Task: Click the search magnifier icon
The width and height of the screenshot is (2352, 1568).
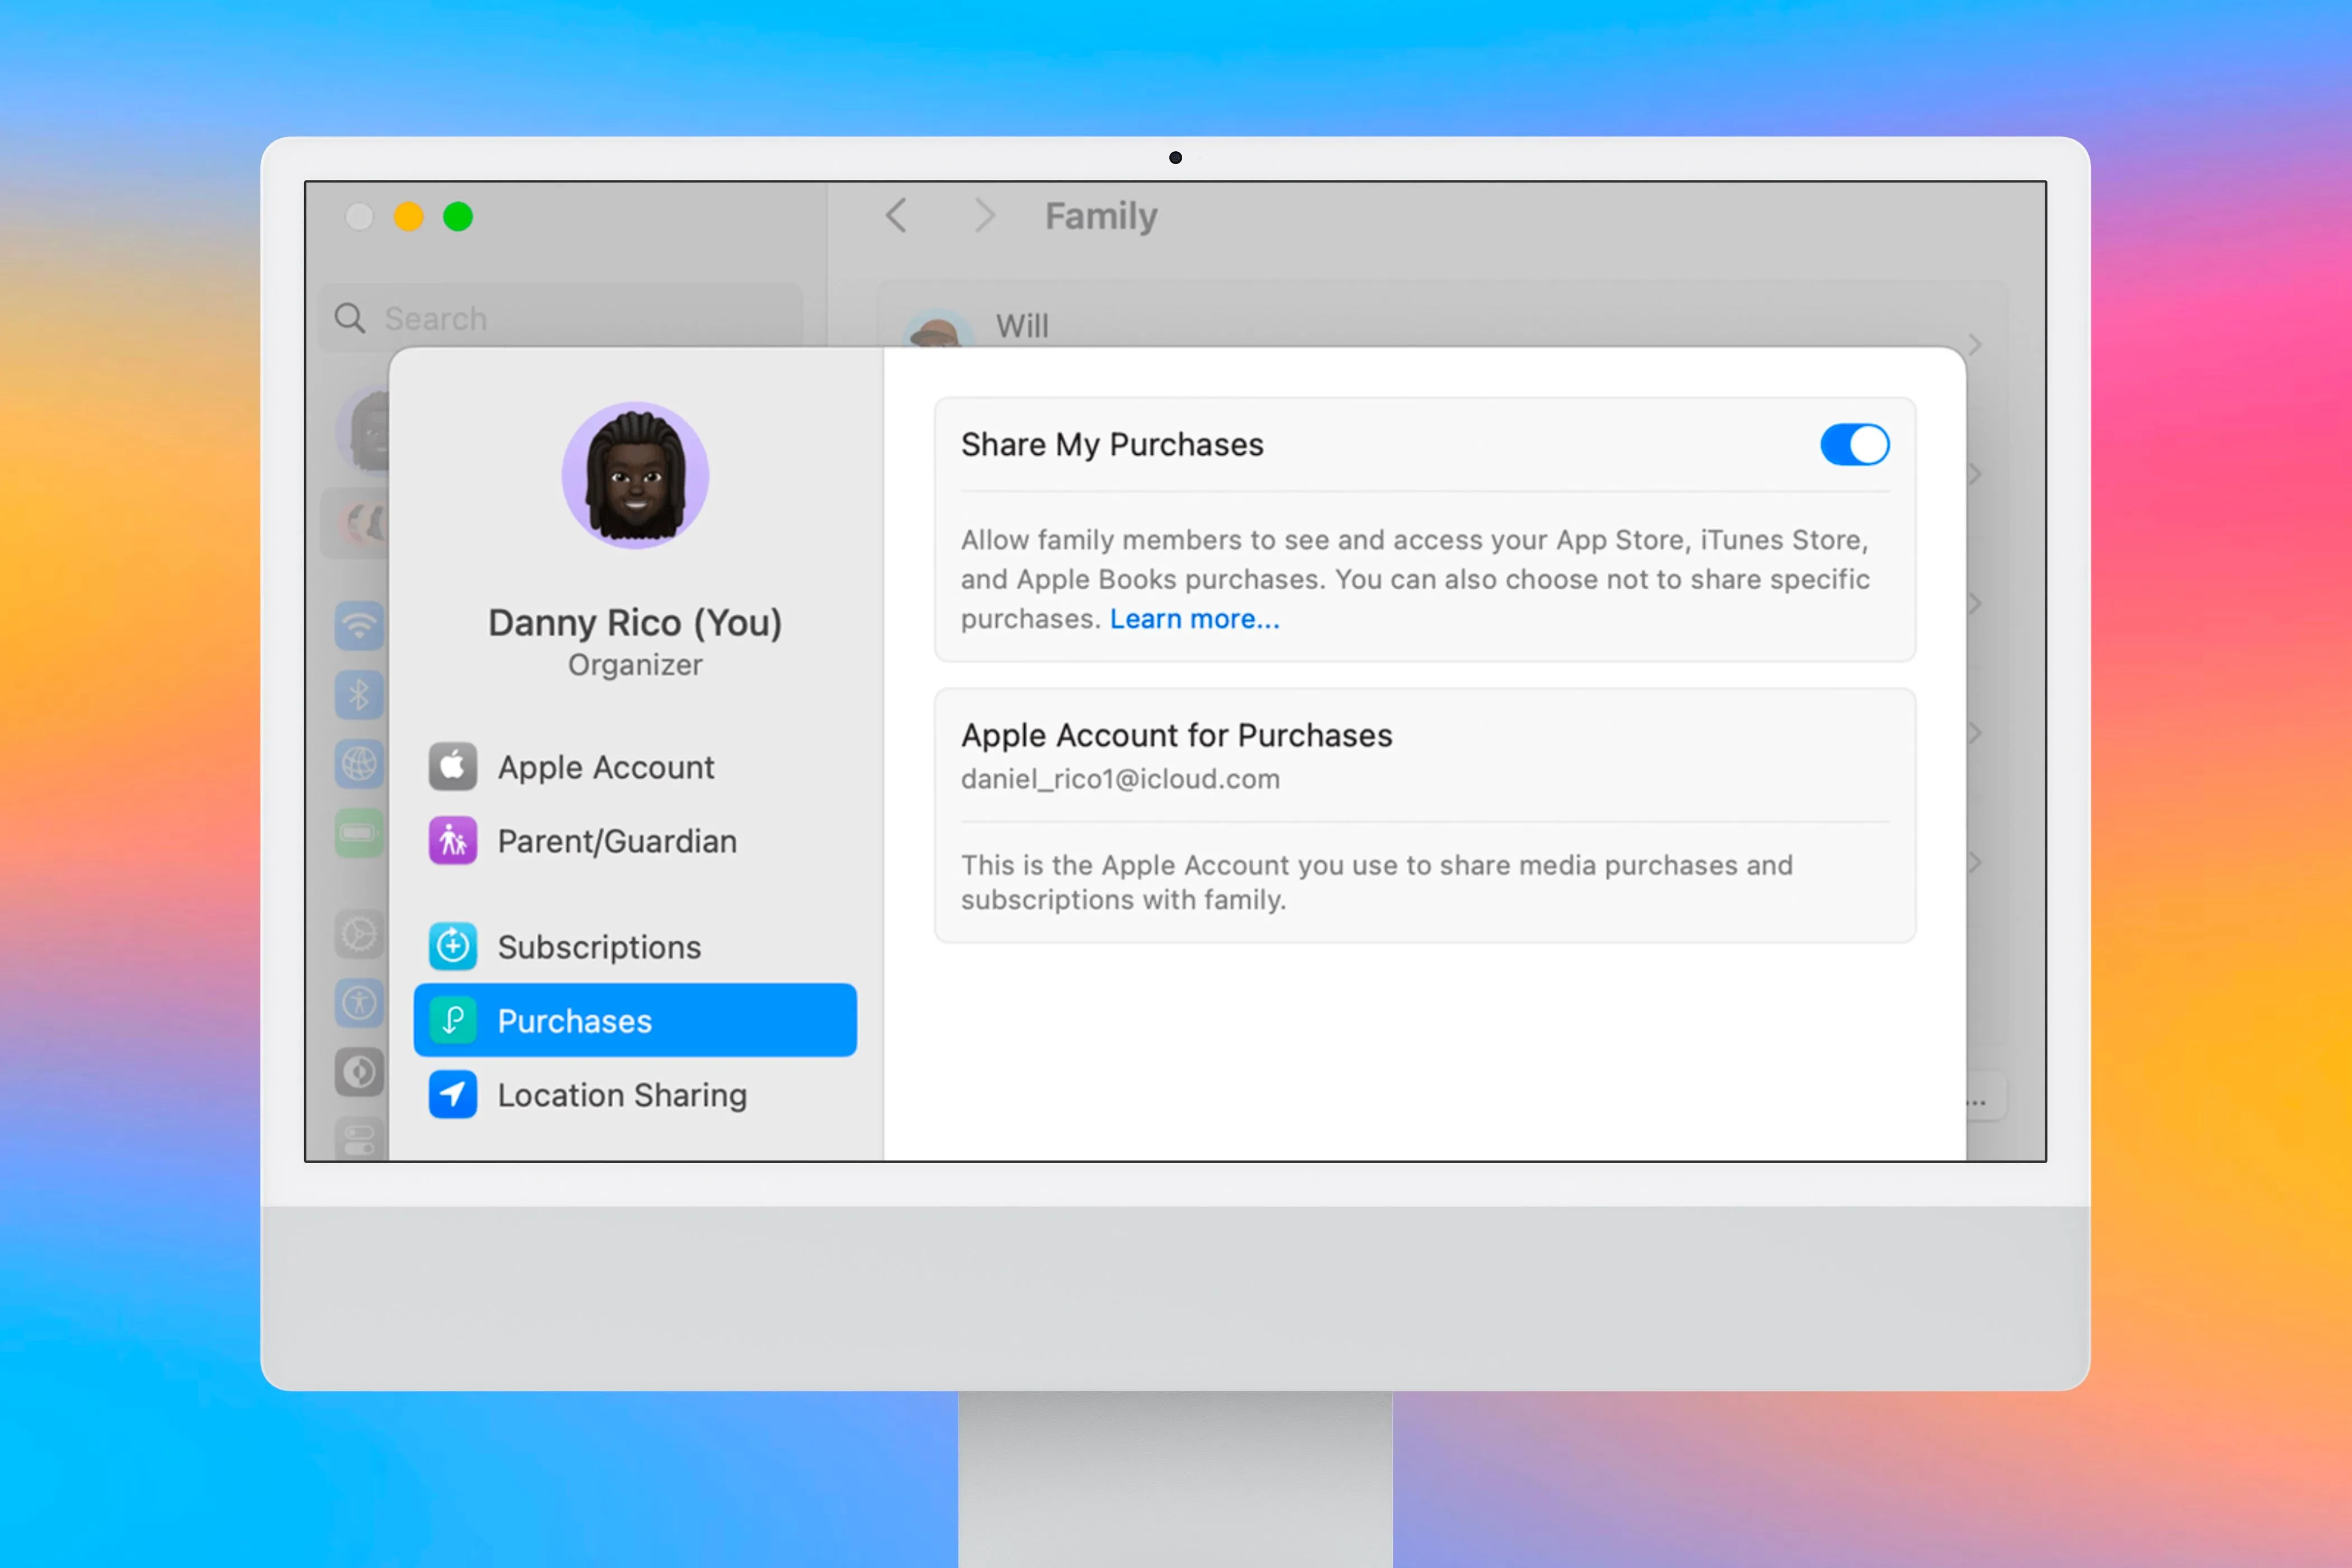Action: (349, 318)
